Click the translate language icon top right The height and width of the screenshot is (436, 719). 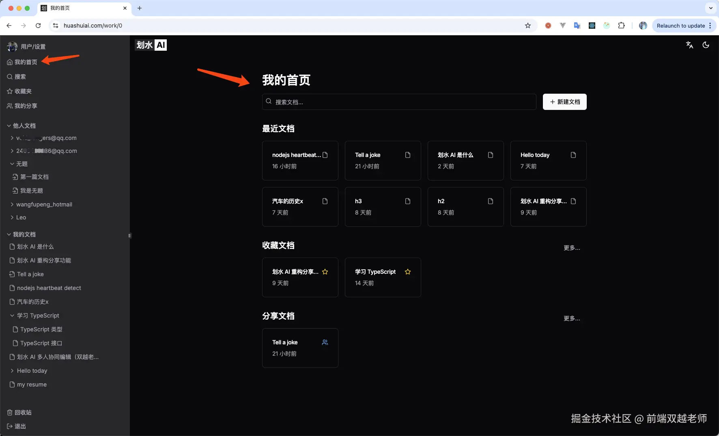point(689,45)
